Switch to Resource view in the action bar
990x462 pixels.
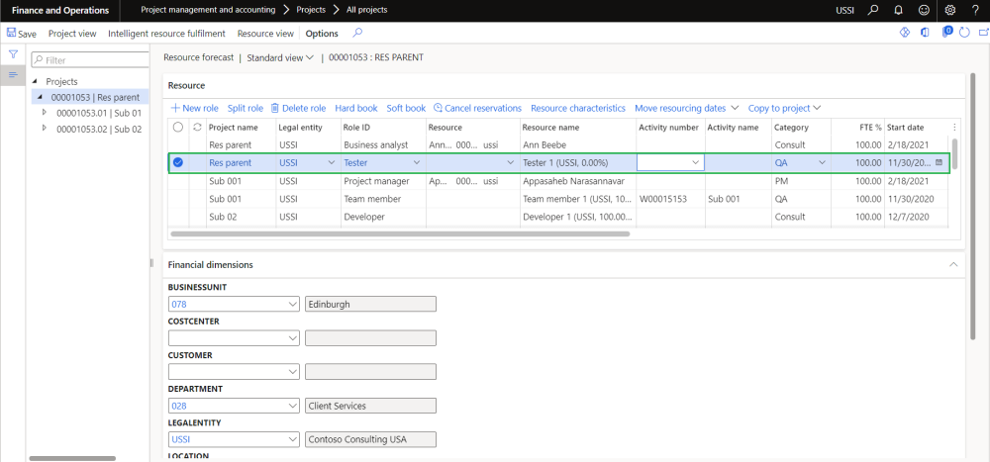[265, 34]
